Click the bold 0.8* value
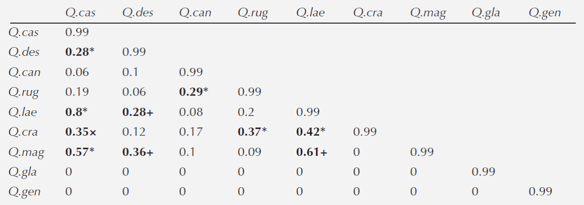The height and width of the screenshot is (205, 584). pyautogui.click(x=77, y=112)
